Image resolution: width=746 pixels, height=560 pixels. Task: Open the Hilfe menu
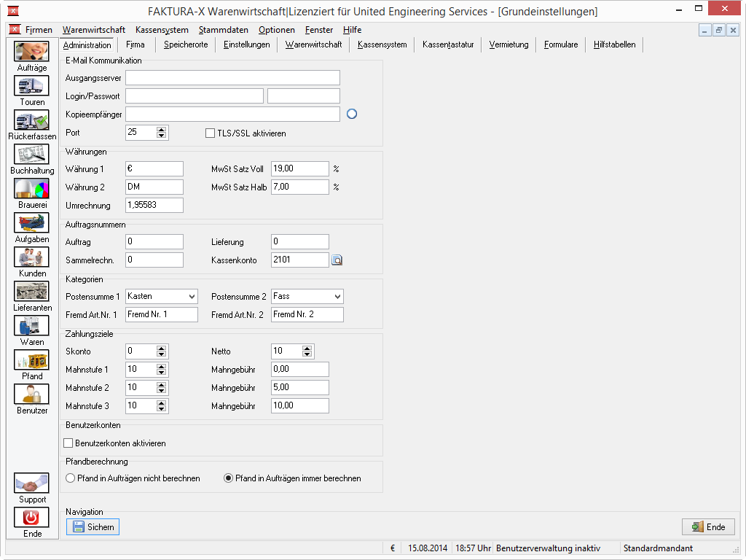pyautogui.click(x=352, y=30)
